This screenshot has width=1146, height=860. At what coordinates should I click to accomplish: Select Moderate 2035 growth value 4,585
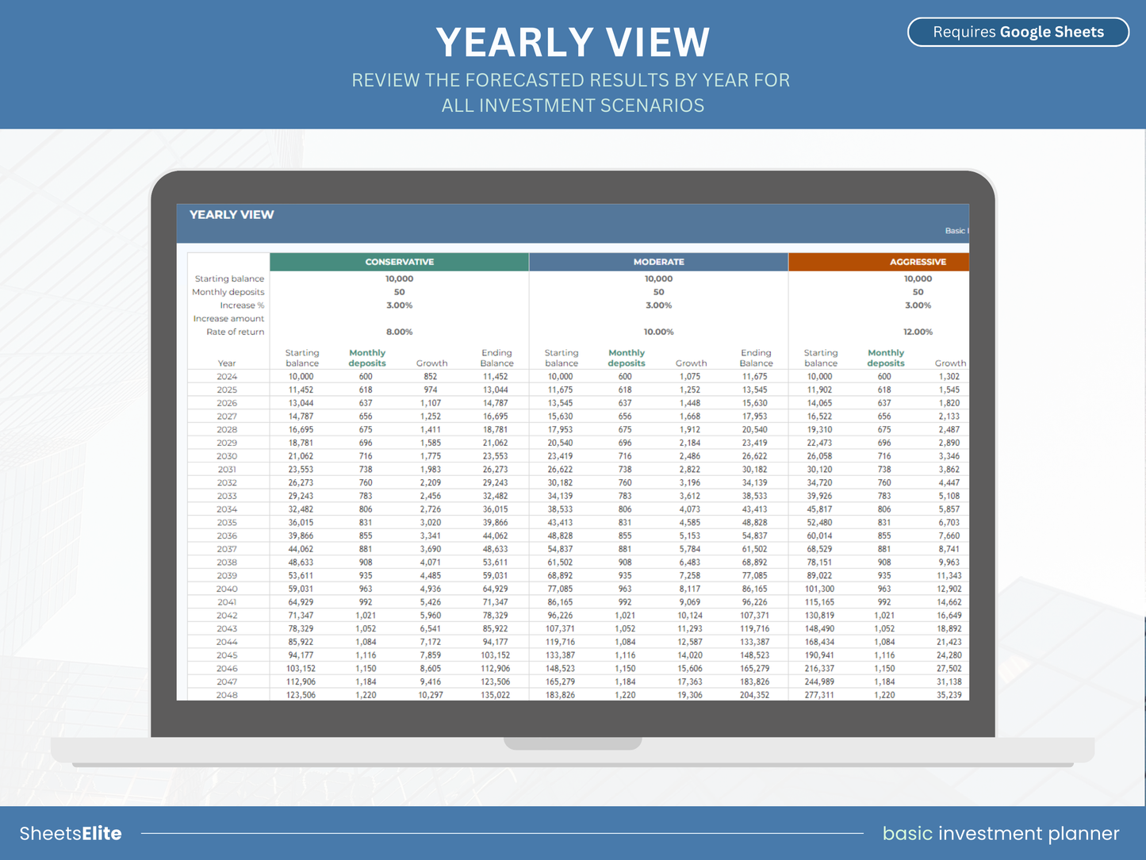click(689, 523)
